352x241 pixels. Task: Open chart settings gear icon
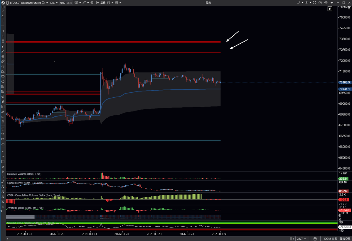[326, 3]
